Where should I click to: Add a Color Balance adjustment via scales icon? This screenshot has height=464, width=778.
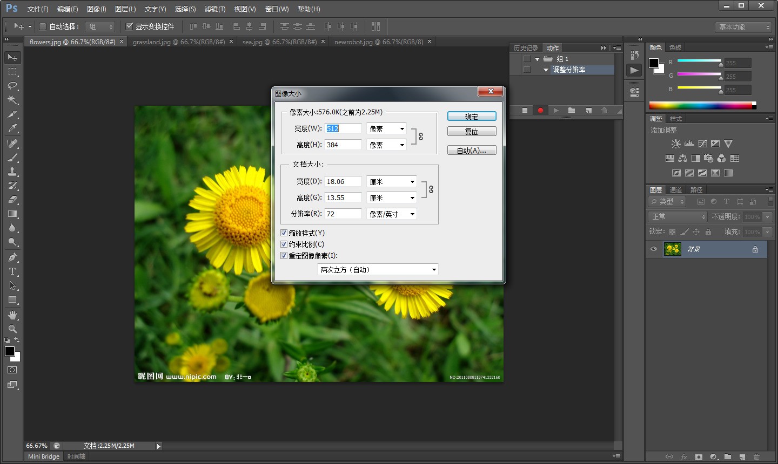coord(683,159)
